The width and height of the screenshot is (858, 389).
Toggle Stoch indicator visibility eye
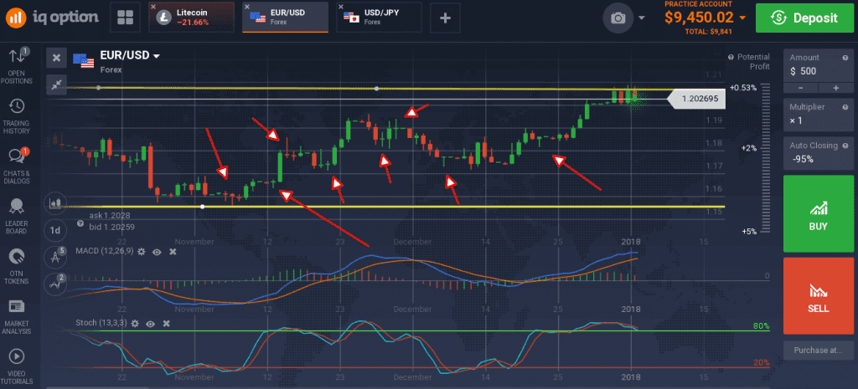click(151, 324)
